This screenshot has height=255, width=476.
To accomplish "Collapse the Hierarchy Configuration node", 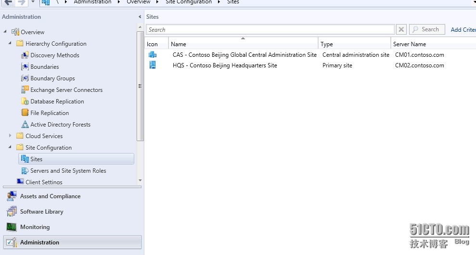I will [x=10, y=43].
